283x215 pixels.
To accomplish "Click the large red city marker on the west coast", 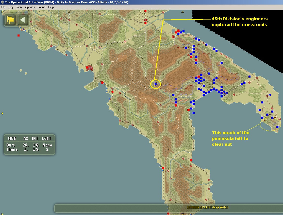I will [89, 68].
